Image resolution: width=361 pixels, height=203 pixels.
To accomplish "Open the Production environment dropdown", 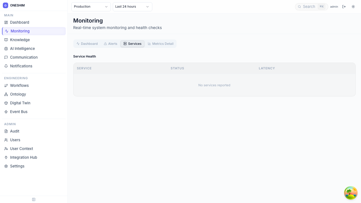I will click(91, 6).
